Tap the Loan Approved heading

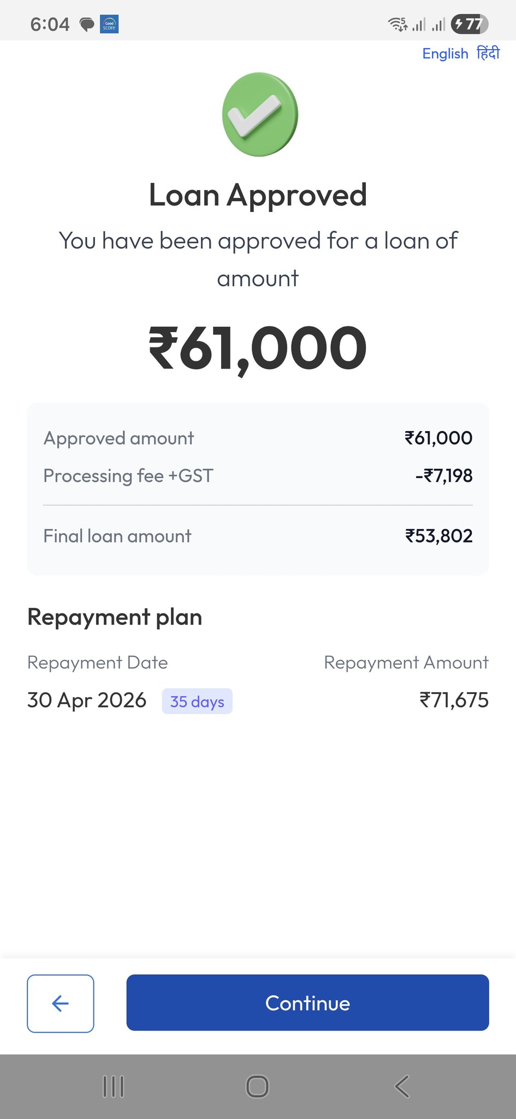click(258, 195)
